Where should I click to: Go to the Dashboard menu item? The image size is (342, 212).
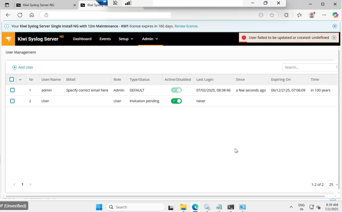pyautogui.click(x=82, y=39)
